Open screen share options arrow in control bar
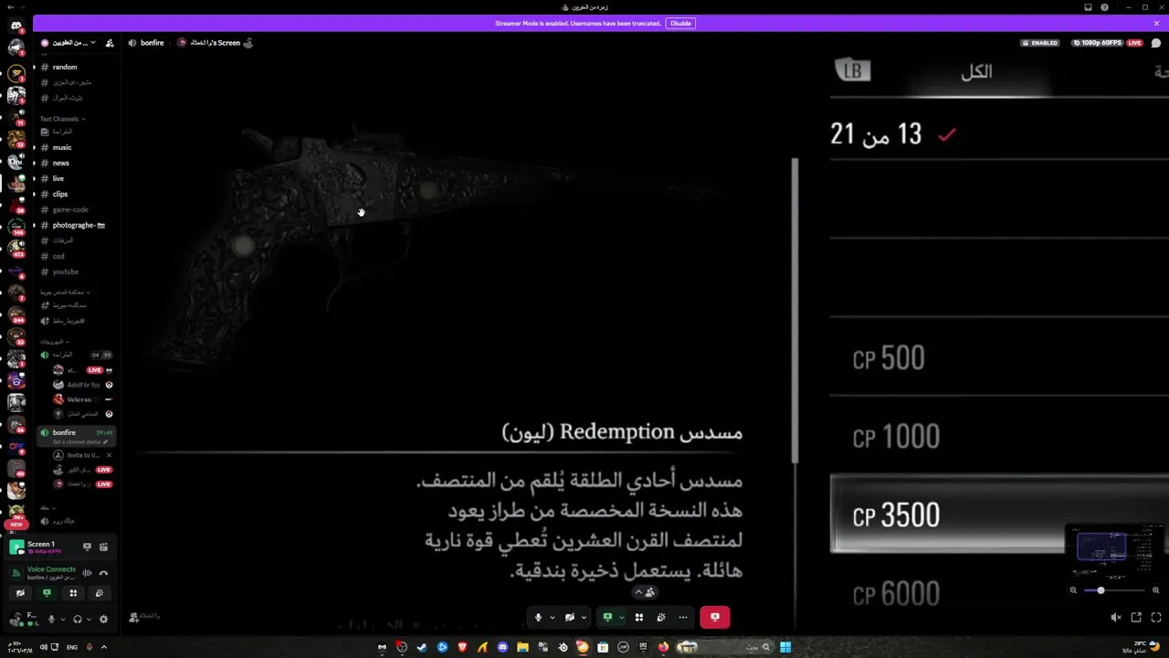 point(621,617)
